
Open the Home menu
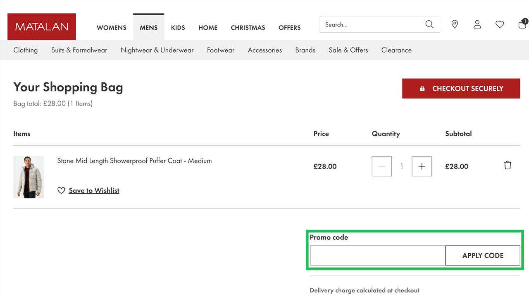click(208, 28)
